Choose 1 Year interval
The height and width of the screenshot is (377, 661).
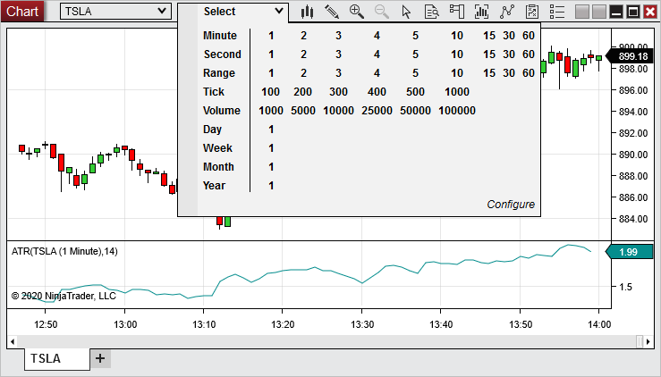[271, 186]
